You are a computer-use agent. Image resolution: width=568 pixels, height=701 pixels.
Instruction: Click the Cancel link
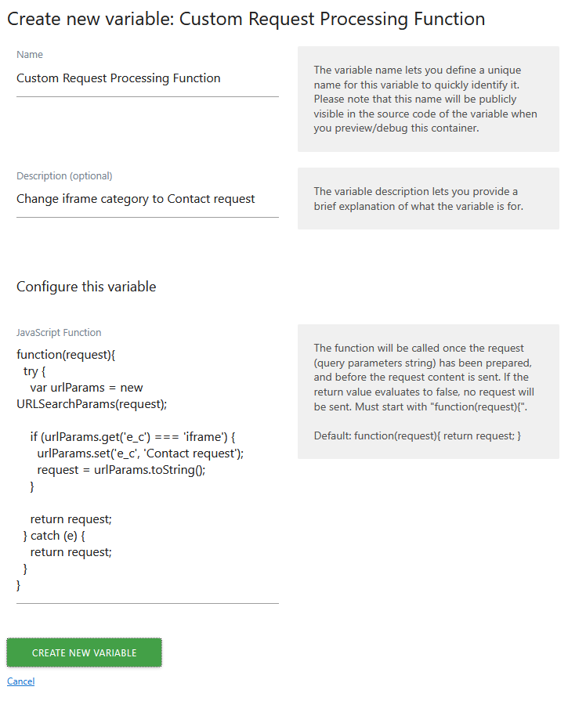(x=20, y=681)
